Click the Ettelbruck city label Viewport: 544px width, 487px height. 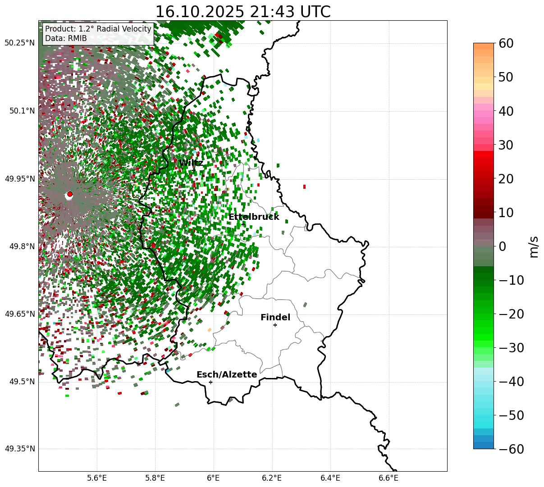[254, 217]
